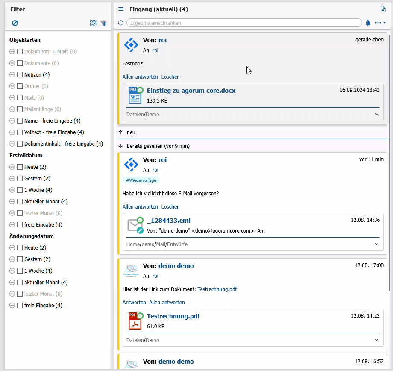Open the hamburger menu beside Eingang

121,9
